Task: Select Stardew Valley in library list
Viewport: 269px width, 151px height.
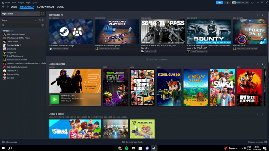Action: pyautogui.click(x=13, y=74)
